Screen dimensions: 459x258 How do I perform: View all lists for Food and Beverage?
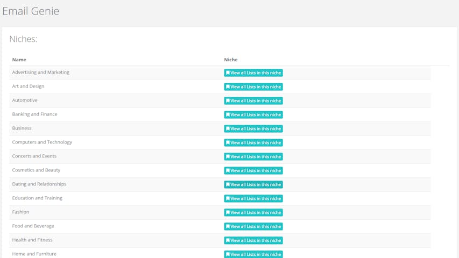pyautogui.click(x=253, y=227)
